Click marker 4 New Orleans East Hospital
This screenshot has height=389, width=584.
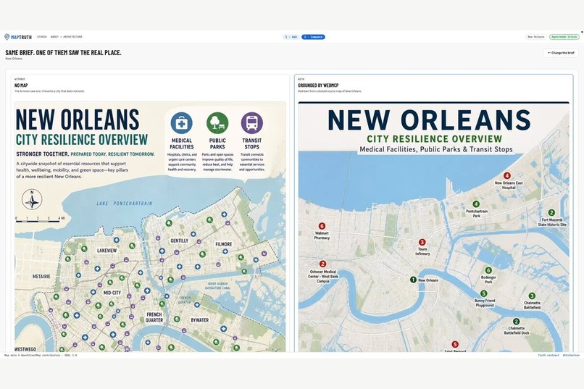pos(507,175)
